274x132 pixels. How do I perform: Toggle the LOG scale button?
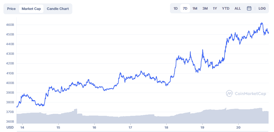click(262, 9)
